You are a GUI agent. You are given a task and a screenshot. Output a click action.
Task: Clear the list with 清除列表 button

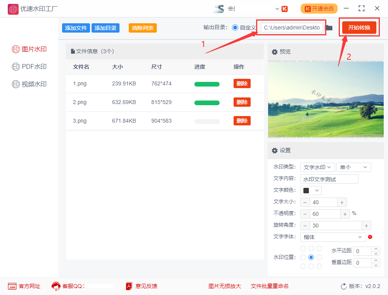click(142, 28)
